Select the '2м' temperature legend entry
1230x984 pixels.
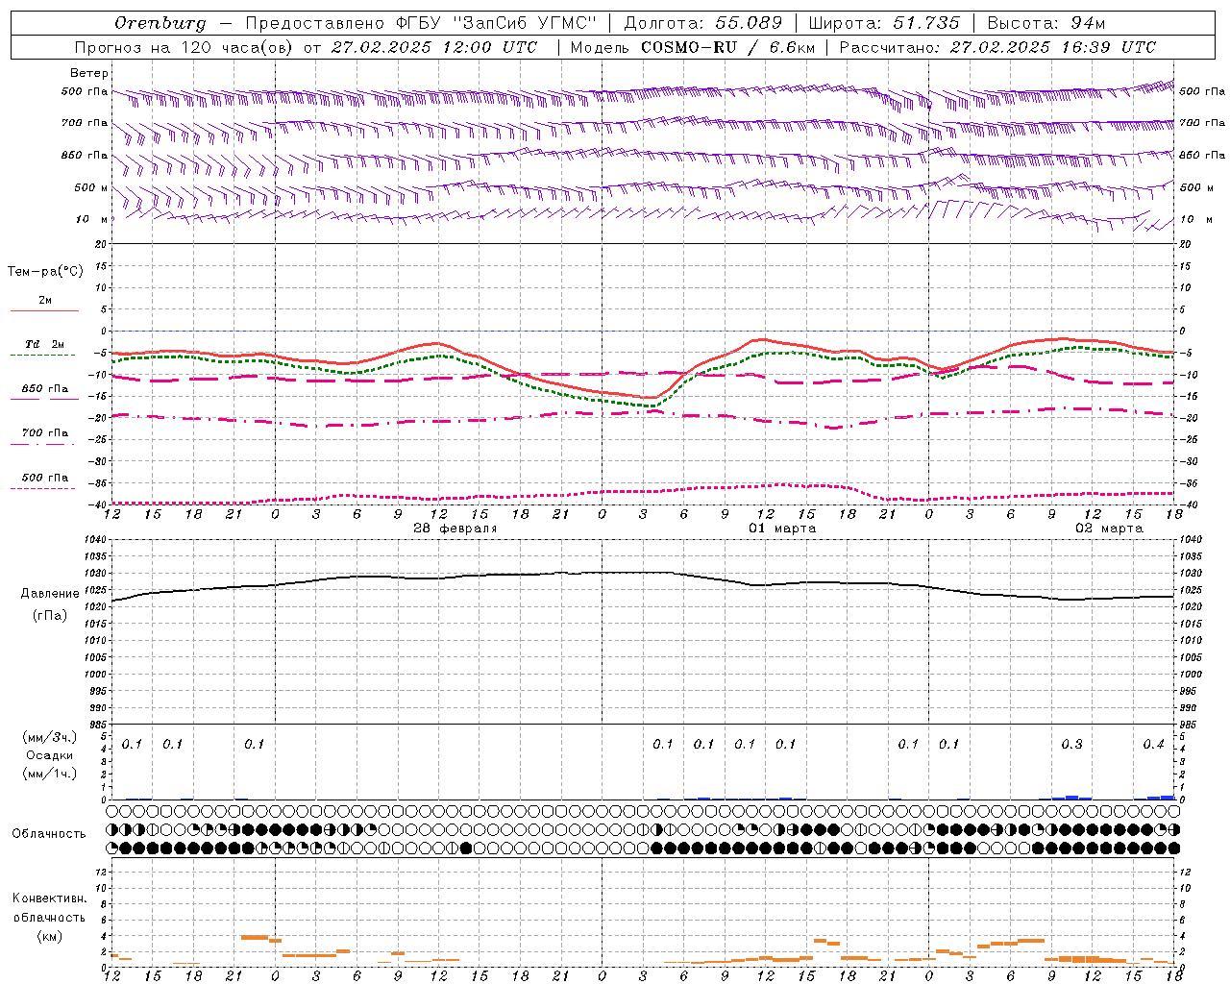click(45, 300)
